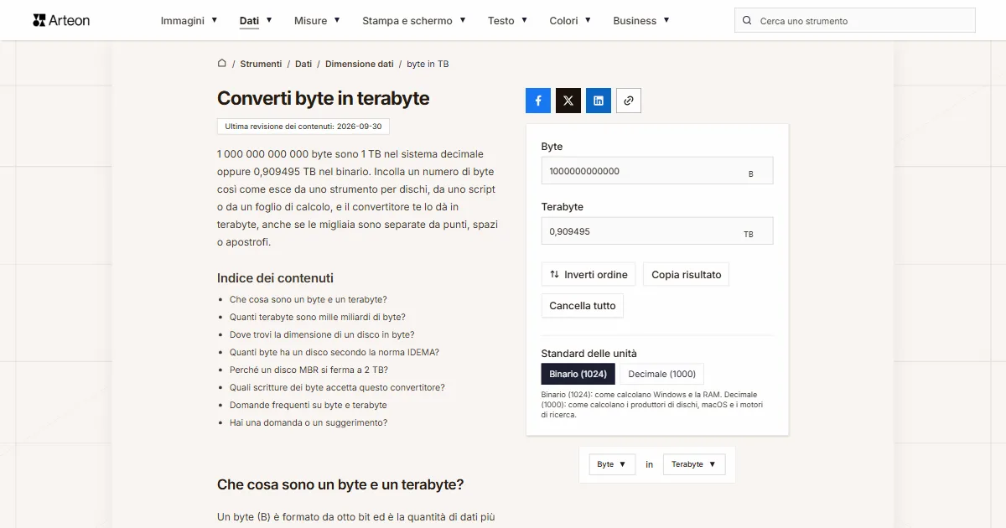Open 'Hai una domanda o un suggerimento?'
The height and width of the screenshot is (528, 1006).
pyautogui.click(x=309, y=422)
